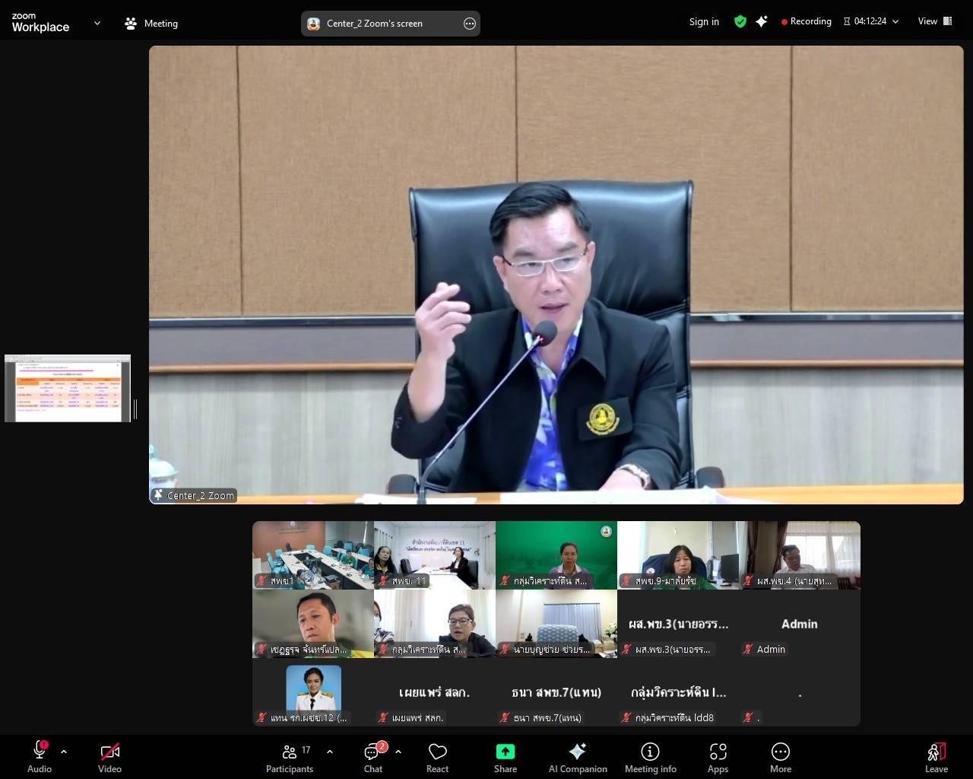Open the Apps panel

(x=718, y=757)
